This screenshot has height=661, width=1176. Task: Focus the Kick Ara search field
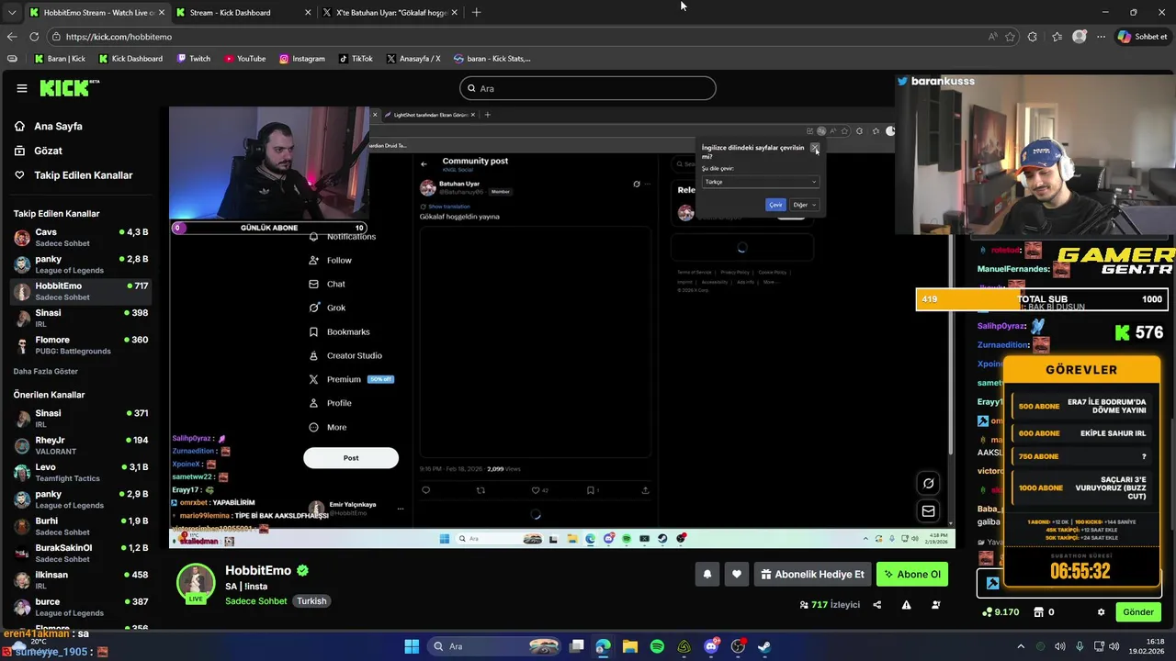(x=588, y=88)
